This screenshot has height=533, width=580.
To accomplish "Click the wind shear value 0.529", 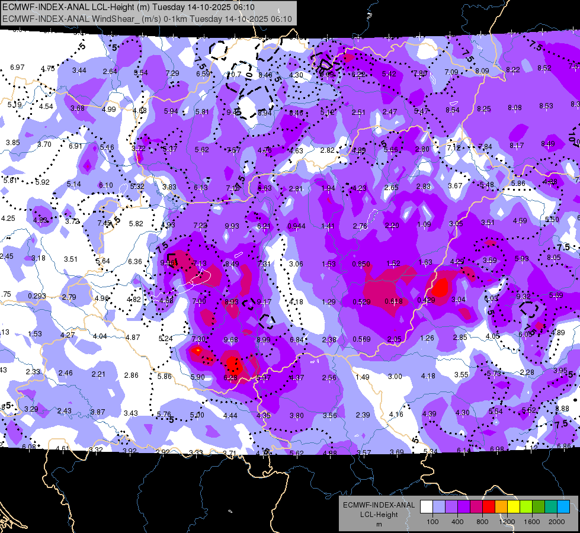I will click(361, 302).
